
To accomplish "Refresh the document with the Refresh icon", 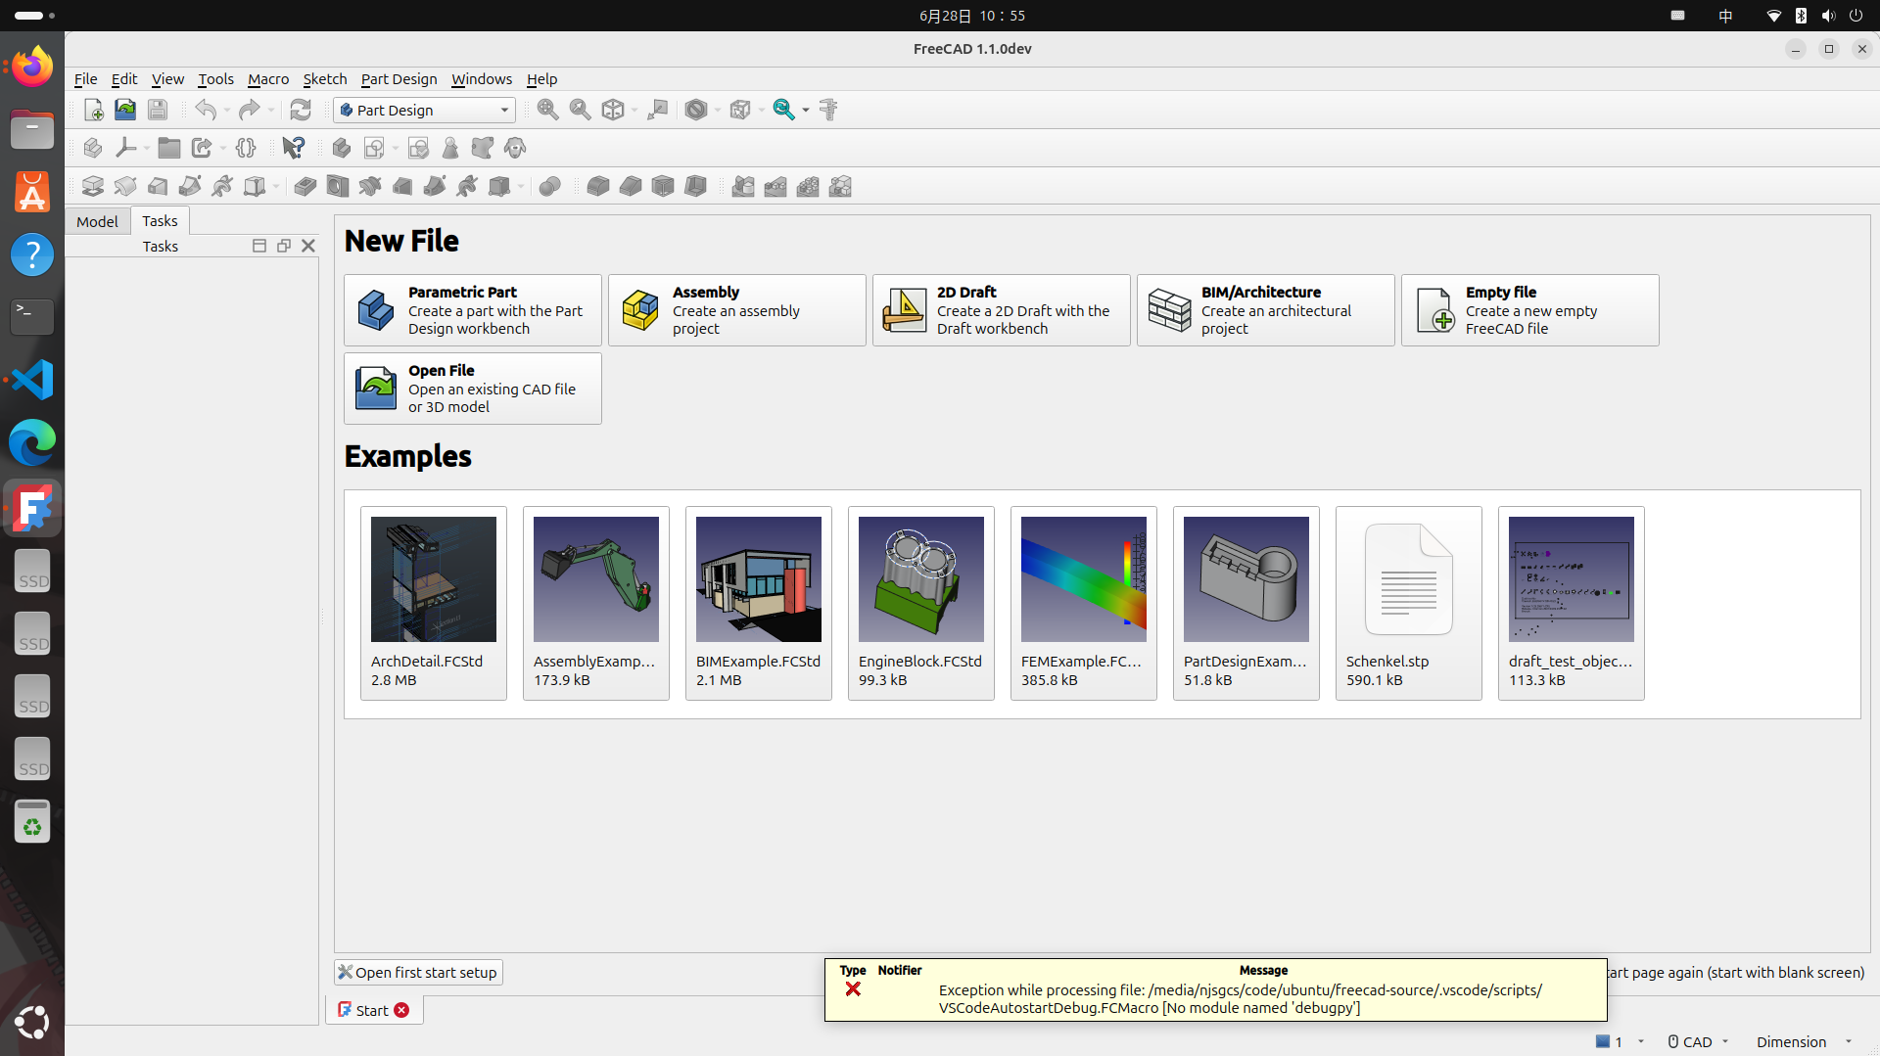I will coord(301,110).
